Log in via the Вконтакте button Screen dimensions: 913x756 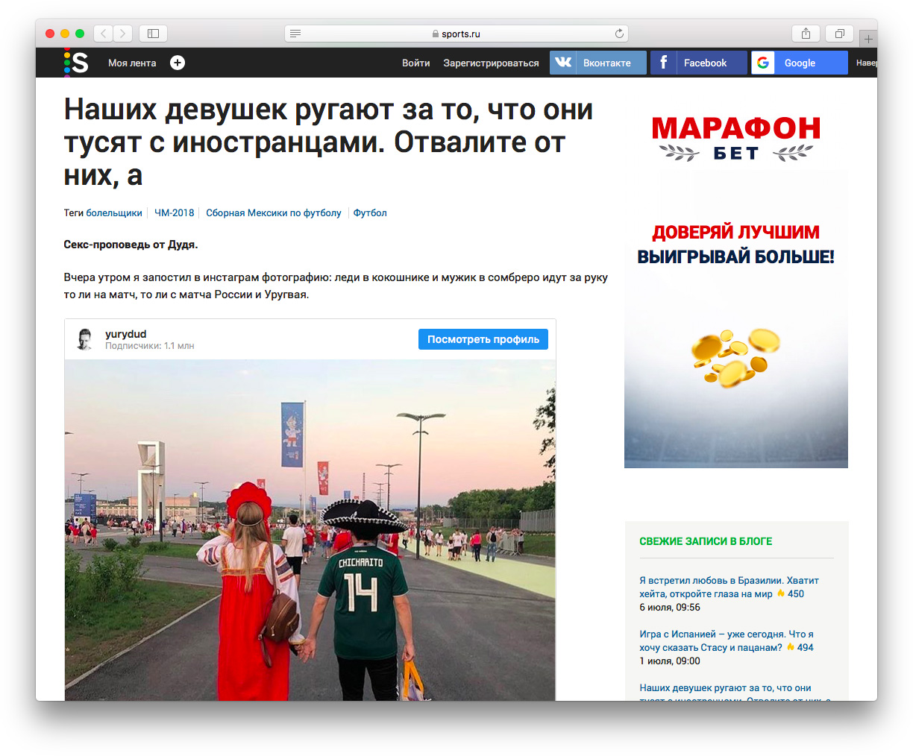point(598,63)
